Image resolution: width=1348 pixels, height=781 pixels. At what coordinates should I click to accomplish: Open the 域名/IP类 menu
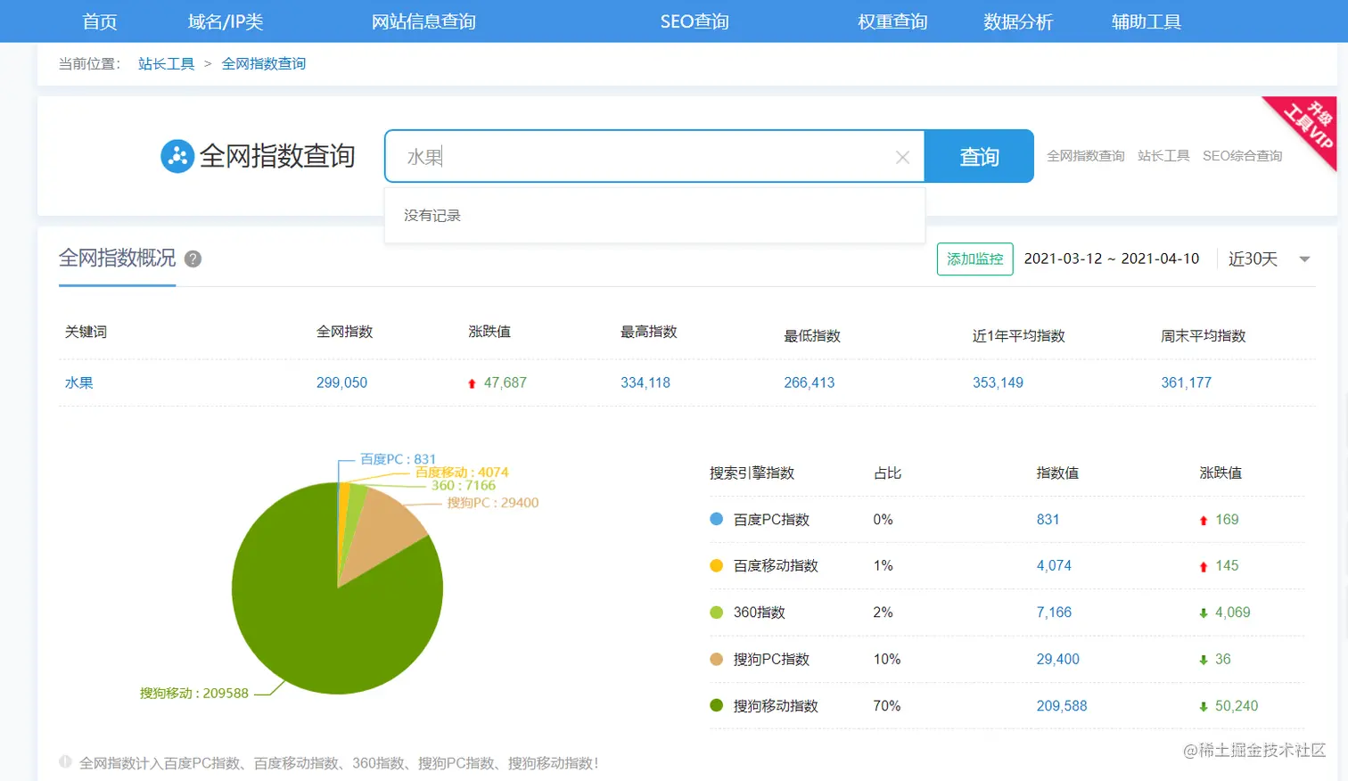coord(226,21)
